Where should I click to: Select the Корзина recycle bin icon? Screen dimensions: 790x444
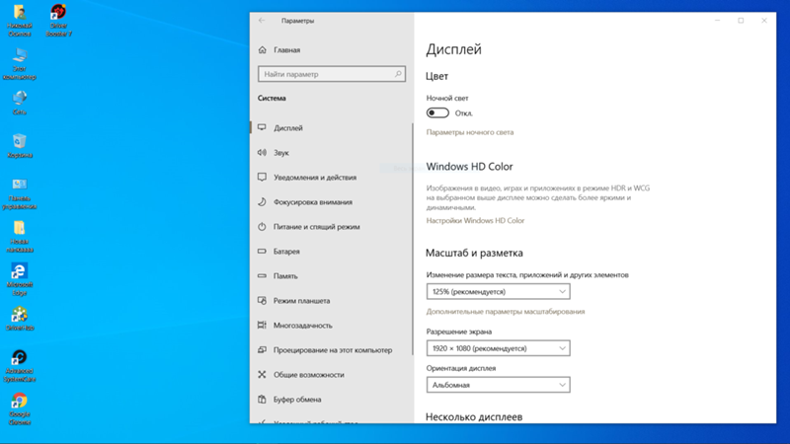point(20,146)
